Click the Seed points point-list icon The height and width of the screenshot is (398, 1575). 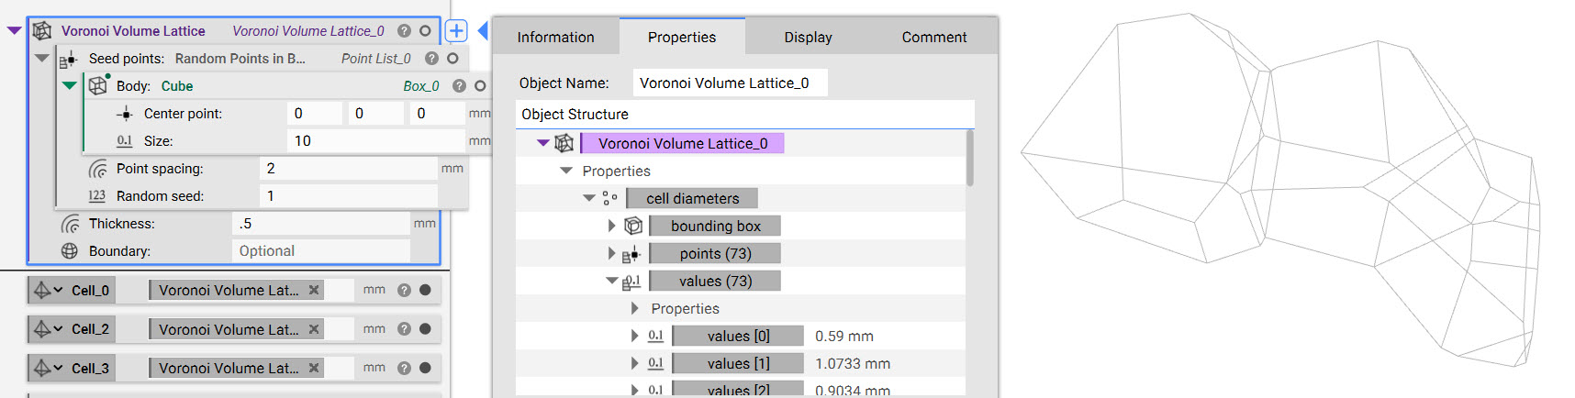68,59
